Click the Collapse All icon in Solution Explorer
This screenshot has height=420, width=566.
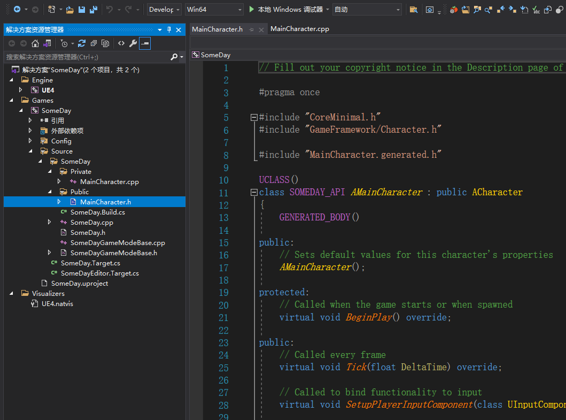(94, 43)
